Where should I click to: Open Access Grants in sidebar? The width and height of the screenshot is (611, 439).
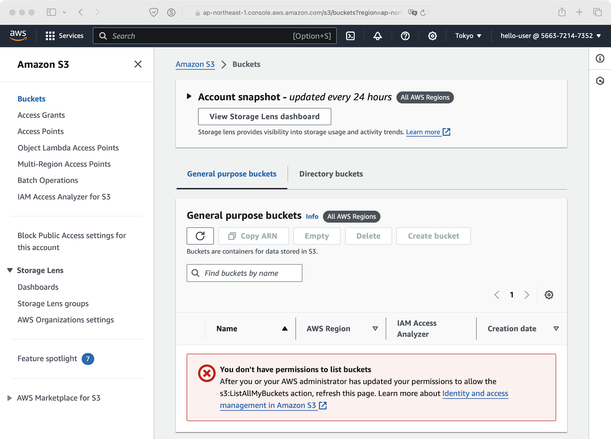point(41,115)
